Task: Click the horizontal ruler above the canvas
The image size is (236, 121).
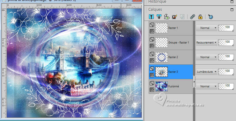Action: 74,6
